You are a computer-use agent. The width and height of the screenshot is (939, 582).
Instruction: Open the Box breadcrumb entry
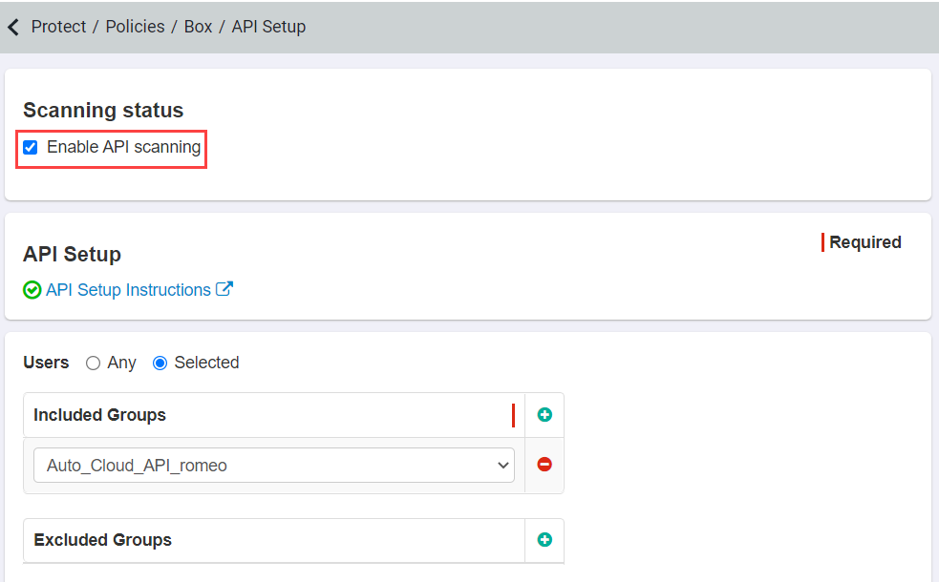[x=198, y=27]
